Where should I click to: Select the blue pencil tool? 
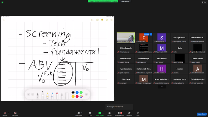point(52,96)
